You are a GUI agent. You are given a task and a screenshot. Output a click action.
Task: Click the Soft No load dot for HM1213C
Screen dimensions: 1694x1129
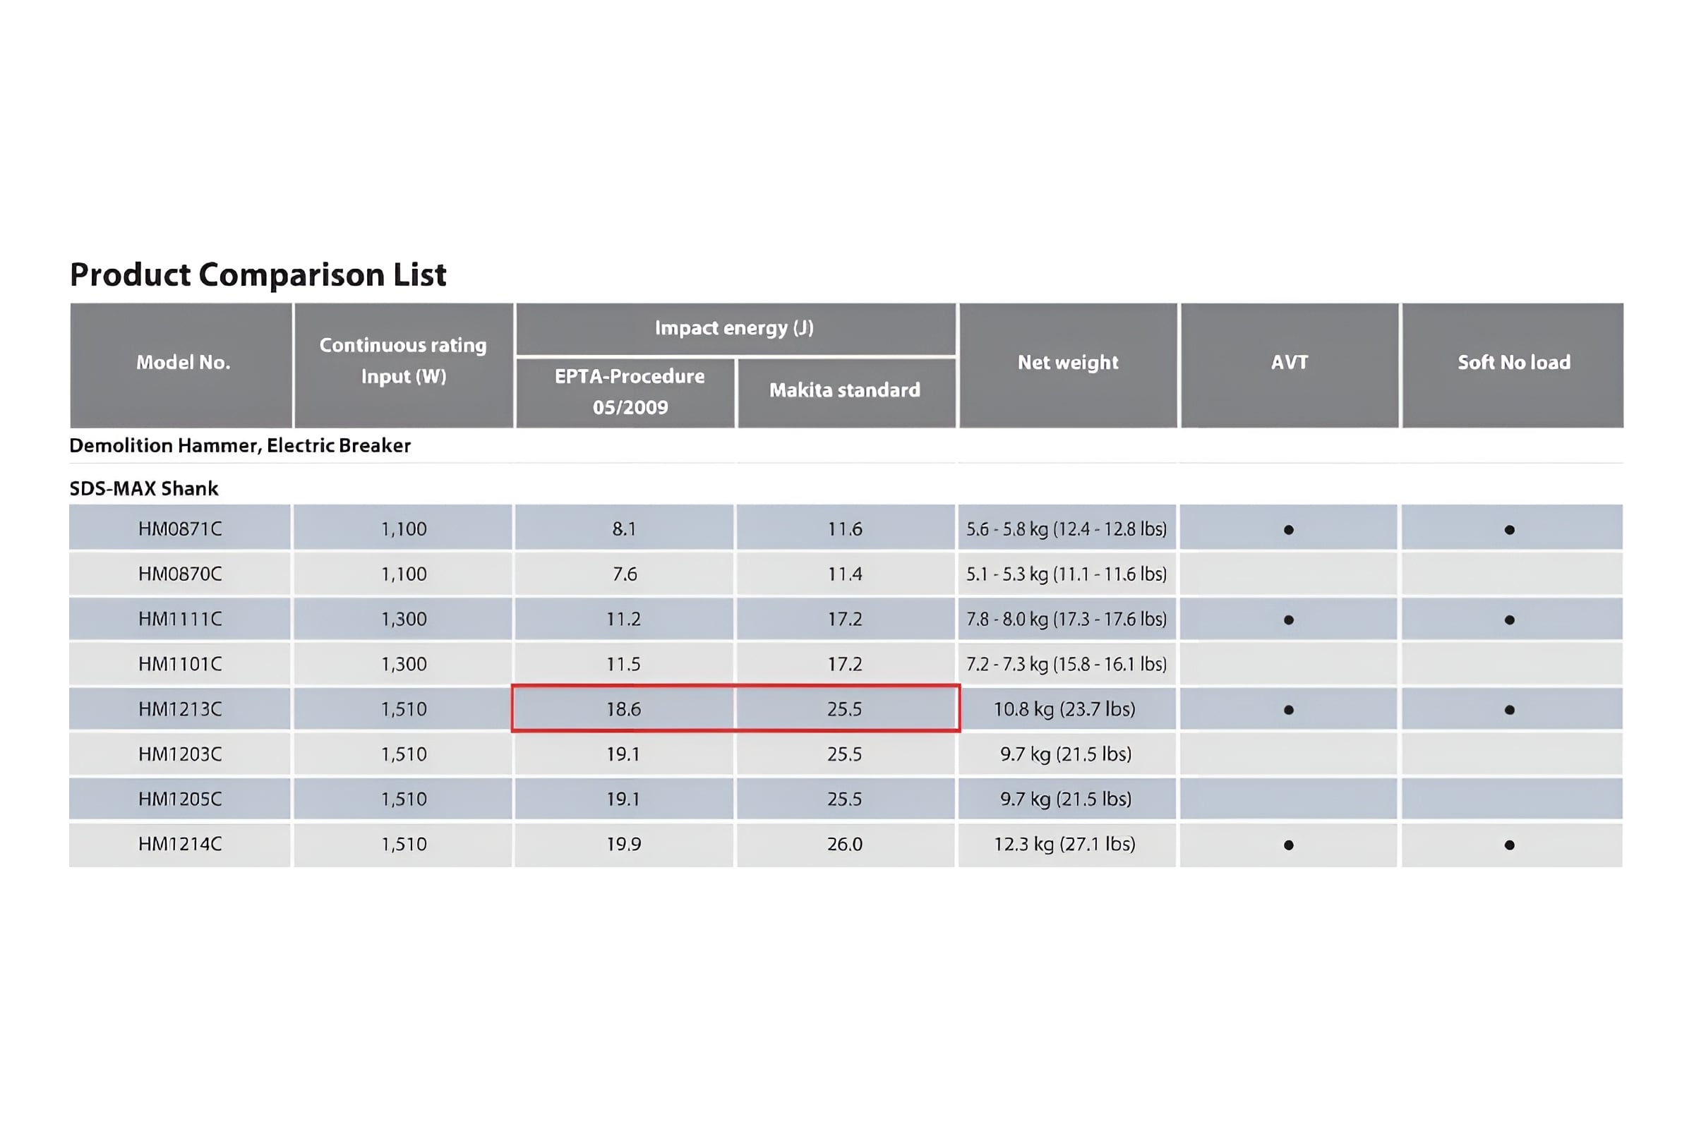point(1510,710)
